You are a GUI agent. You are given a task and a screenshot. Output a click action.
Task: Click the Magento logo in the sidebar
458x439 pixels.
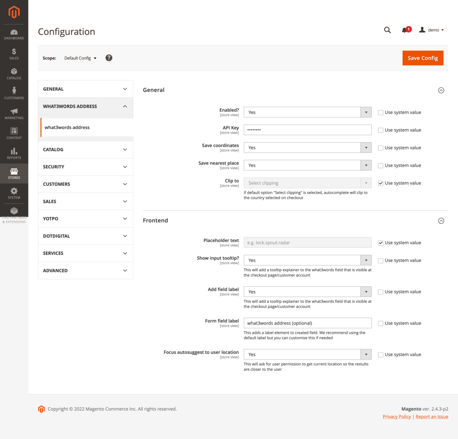coord(14,12)
